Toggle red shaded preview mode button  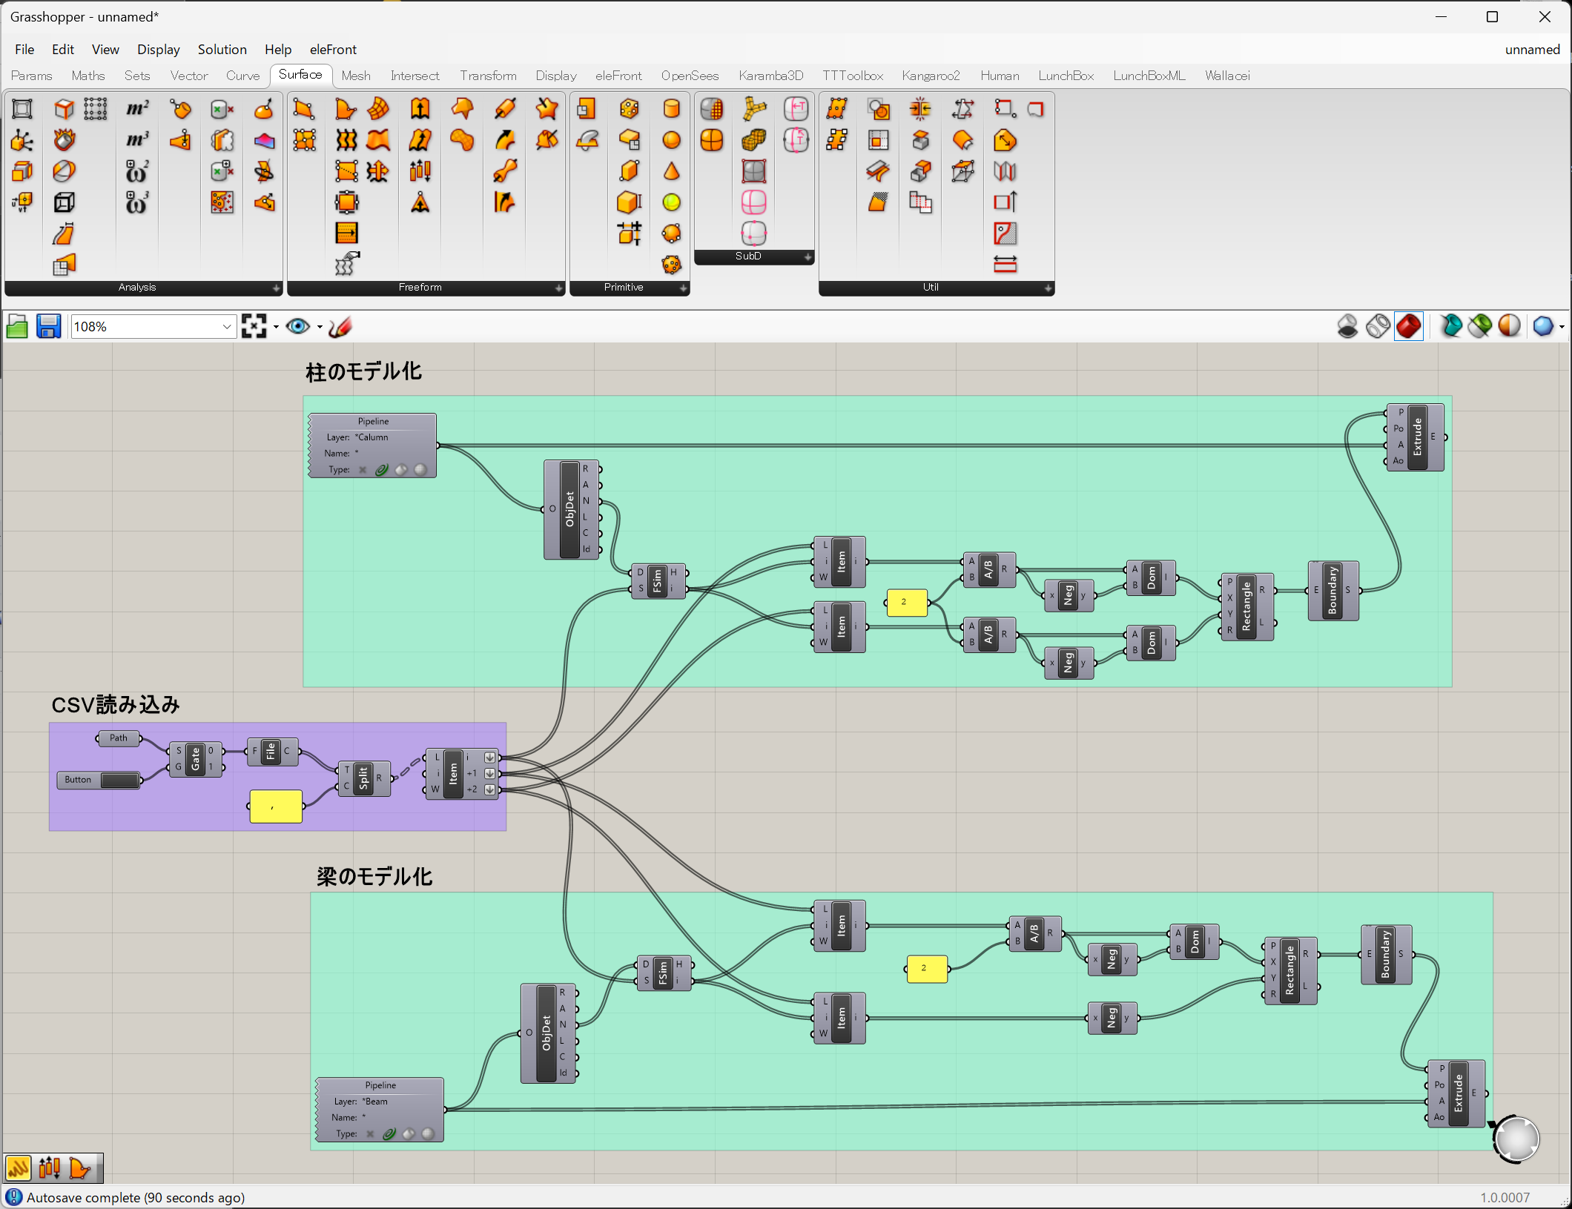click(1408, 326)
